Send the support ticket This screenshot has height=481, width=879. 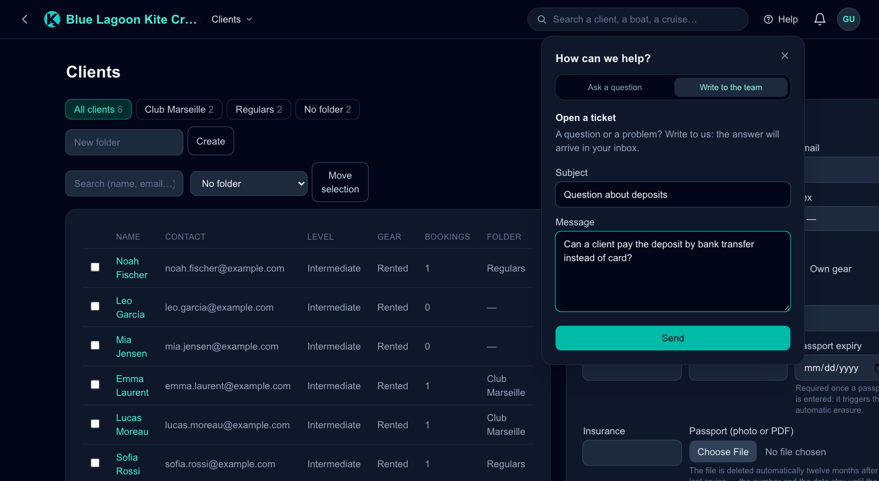[x=673, y=338]
